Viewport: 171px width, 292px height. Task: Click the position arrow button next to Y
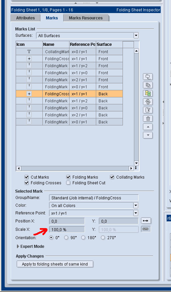pyautogui.click(x=146, y=221)
